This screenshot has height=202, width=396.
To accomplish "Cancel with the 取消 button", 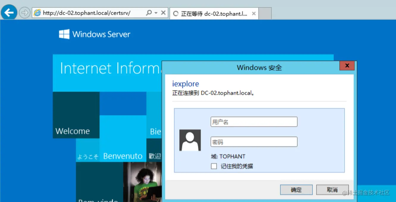I will coord(332,190).
